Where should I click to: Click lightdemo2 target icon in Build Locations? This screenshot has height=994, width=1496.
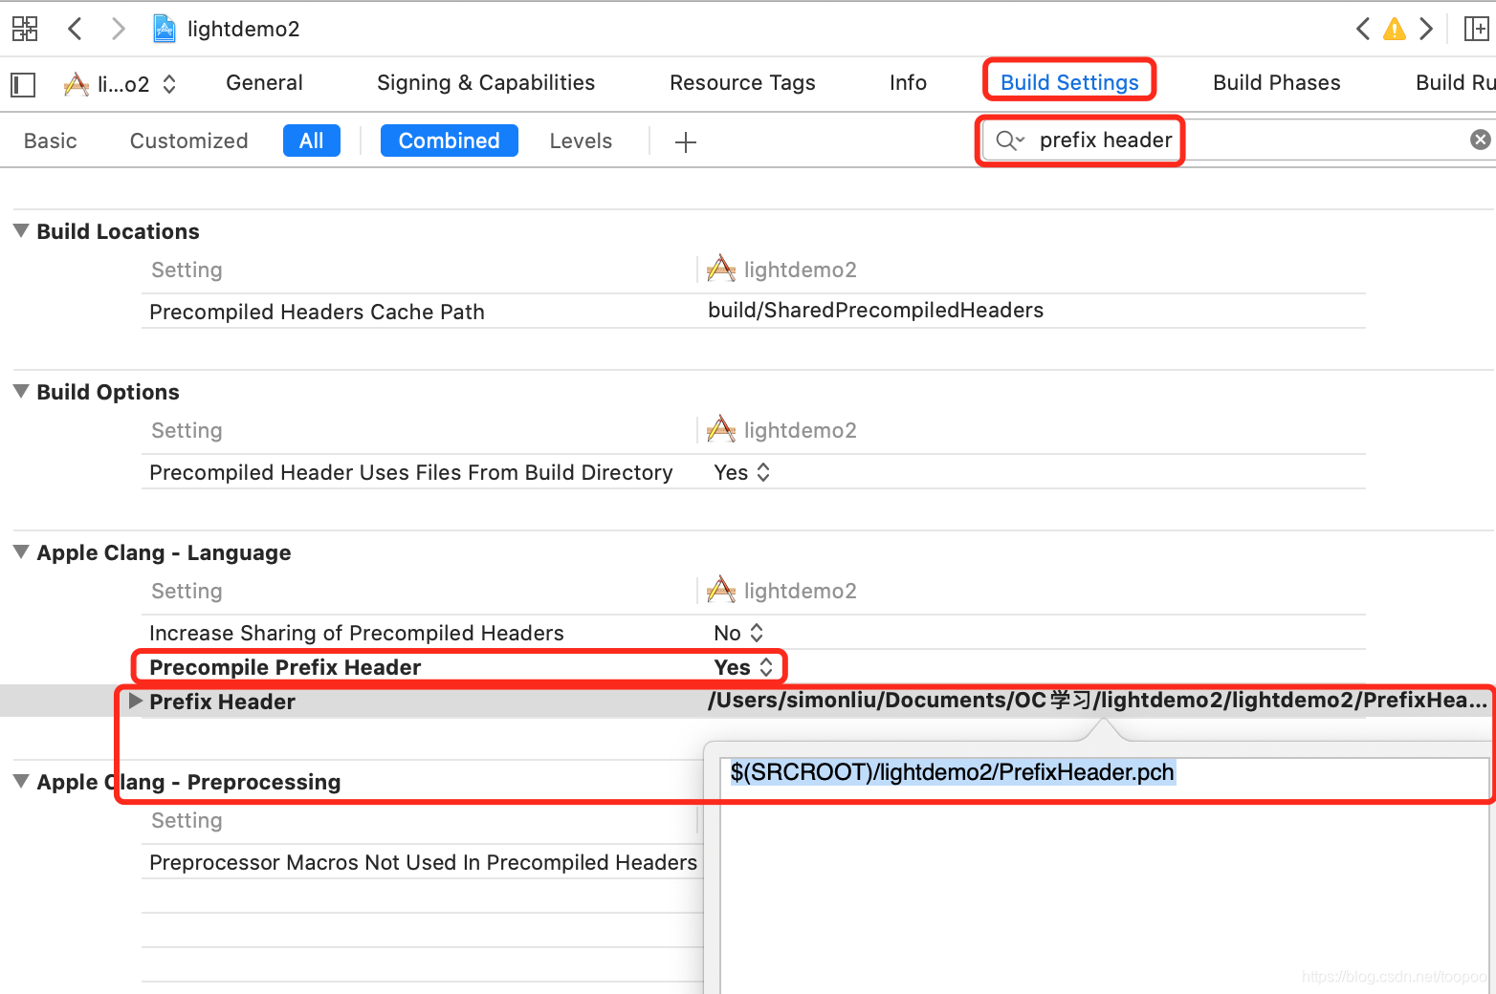coord(721,270)
